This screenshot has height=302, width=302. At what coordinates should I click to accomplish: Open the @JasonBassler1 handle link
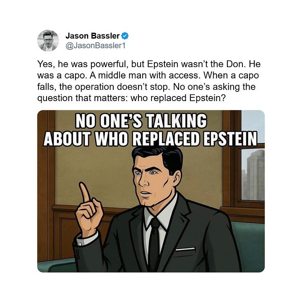pos(95,46)
